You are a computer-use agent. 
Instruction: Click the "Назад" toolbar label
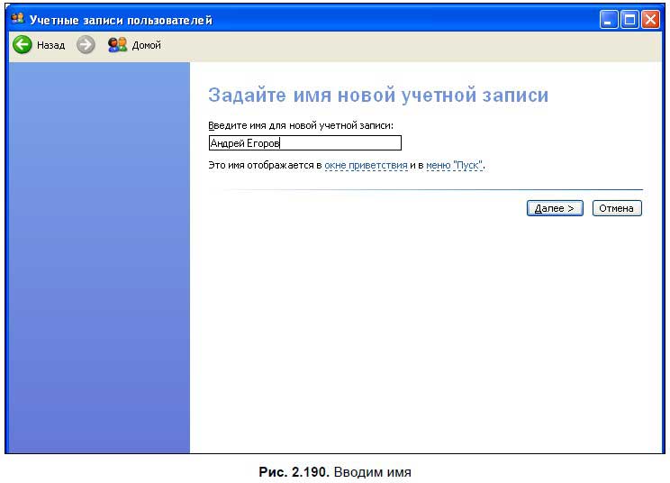click(x=50, y=45)
